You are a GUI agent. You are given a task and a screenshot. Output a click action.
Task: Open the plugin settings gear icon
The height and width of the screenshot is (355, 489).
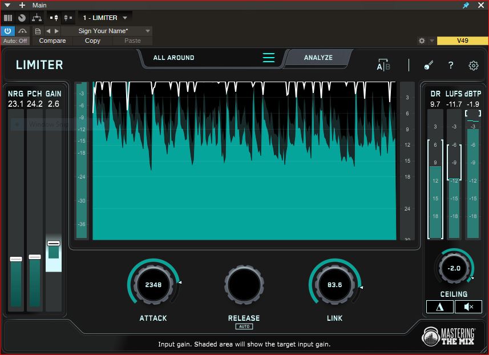(473, 65)
